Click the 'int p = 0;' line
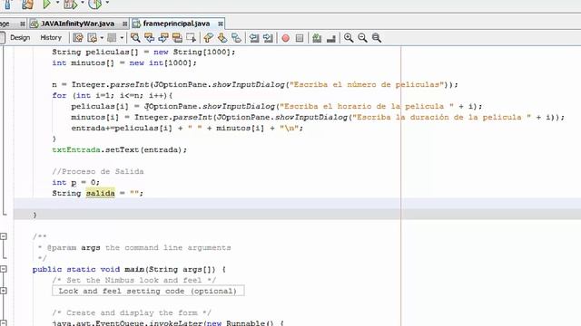Screen dimensions: 581x326 tap(75, 182)
